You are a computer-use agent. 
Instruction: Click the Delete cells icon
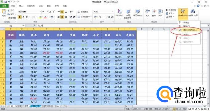(154, 11)
